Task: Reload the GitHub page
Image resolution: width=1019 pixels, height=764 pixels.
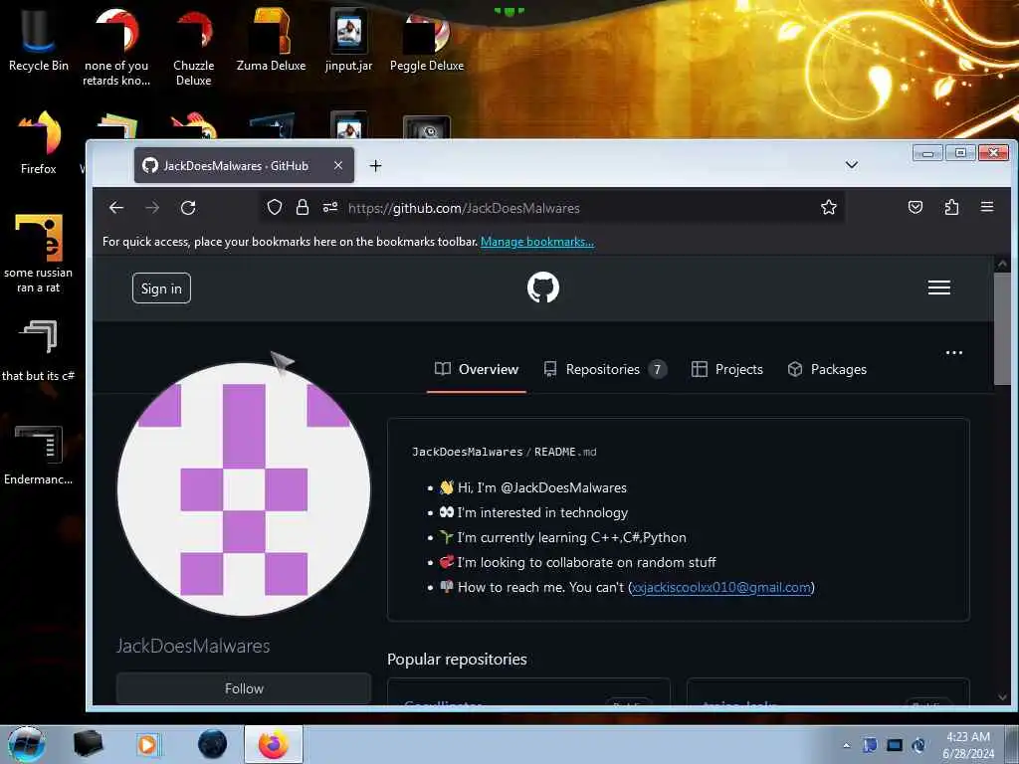Action: 188,208
